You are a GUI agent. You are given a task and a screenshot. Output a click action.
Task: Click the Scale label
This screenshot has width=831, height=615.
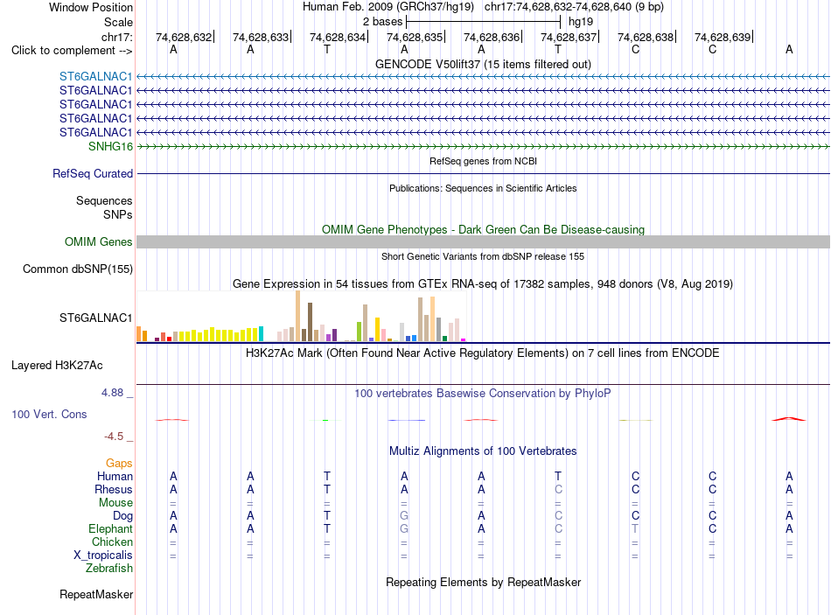click(118, 22)
